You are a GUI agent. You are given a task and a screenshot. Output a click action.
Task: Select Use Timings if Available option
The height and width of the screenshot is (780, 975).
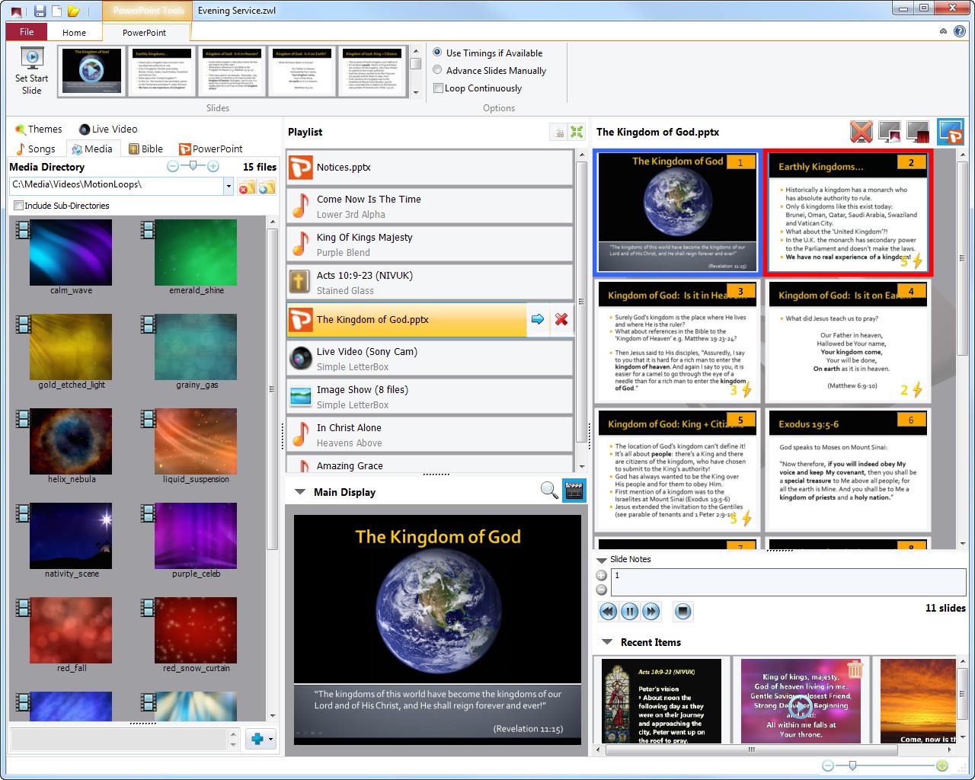pos(438,53)
